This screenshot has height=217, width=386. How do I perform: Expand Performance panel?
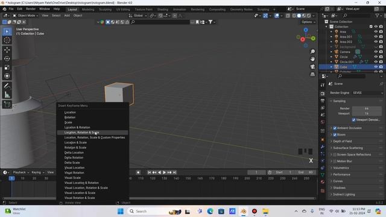click(x=341, y=174)
